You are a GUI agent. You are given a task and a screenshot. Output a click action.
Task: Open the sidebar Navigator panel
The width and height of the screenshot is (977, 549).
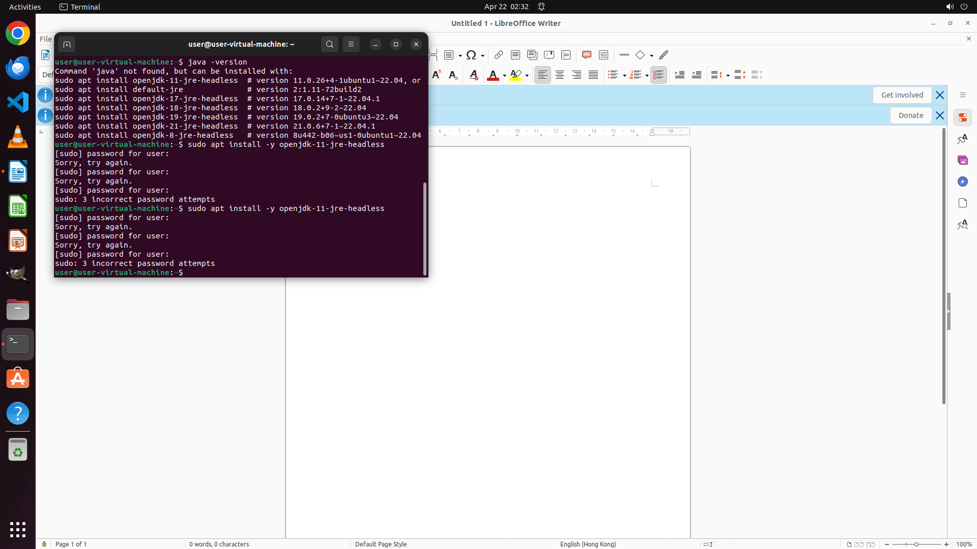[962, 181]
